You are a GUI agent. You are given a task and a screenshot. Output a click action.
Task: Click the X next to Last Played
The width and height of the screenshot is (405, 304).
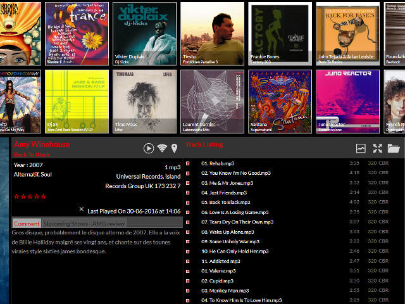[x=82, y=209]
